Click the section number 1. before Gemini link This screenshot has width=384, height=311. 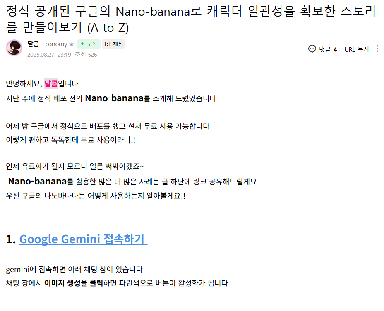pos(11,239)
